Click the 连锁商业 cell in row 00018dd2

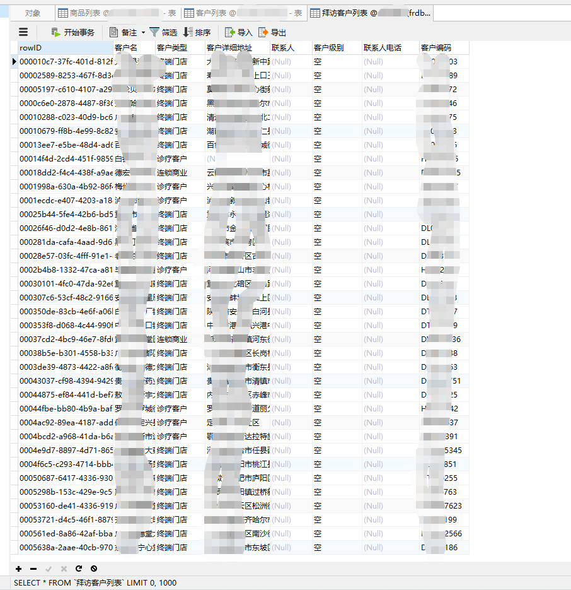tap(172, 173)
